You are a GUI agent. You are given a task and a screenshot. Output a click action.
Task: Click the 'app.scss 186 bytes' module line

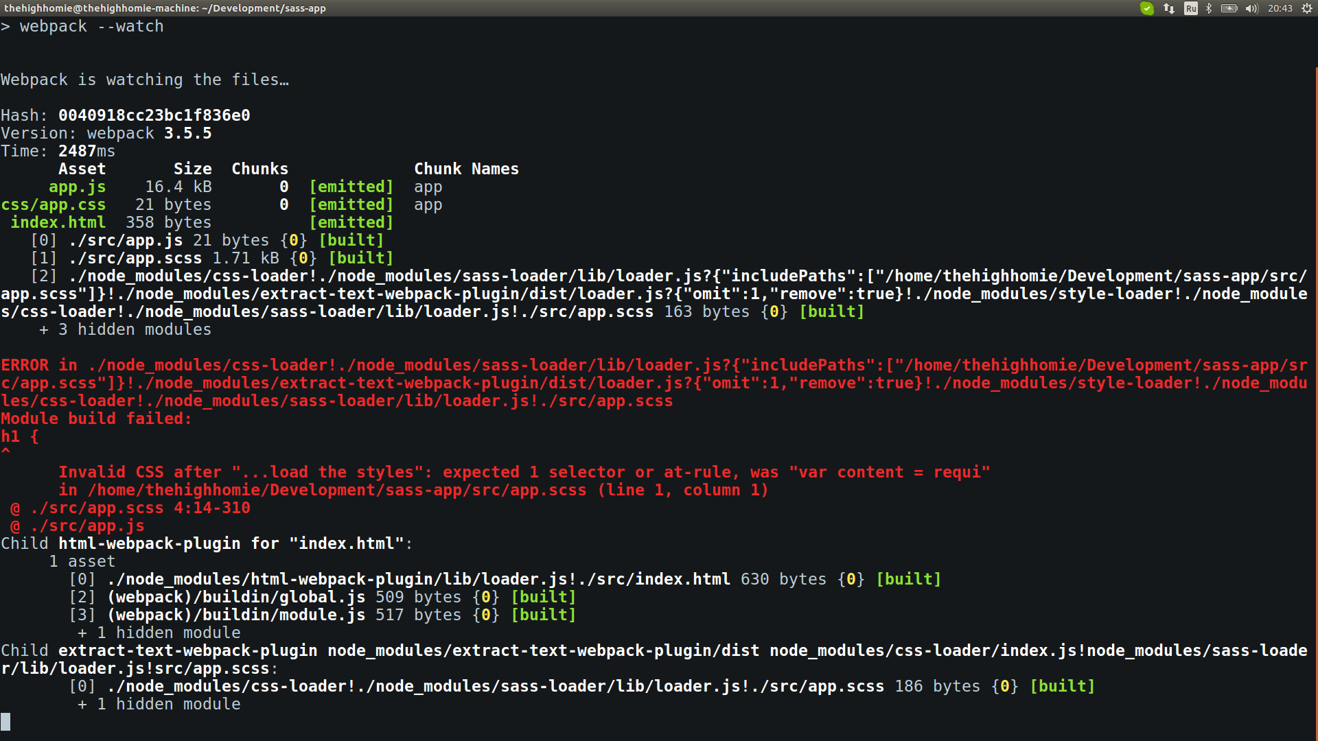[x=582, y=686]
